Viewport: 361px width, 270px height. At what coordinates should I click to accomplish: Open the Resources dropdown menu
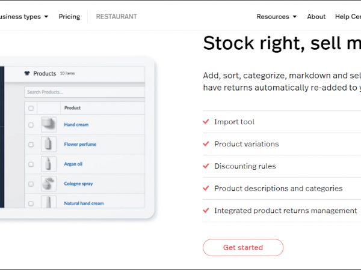276,17
